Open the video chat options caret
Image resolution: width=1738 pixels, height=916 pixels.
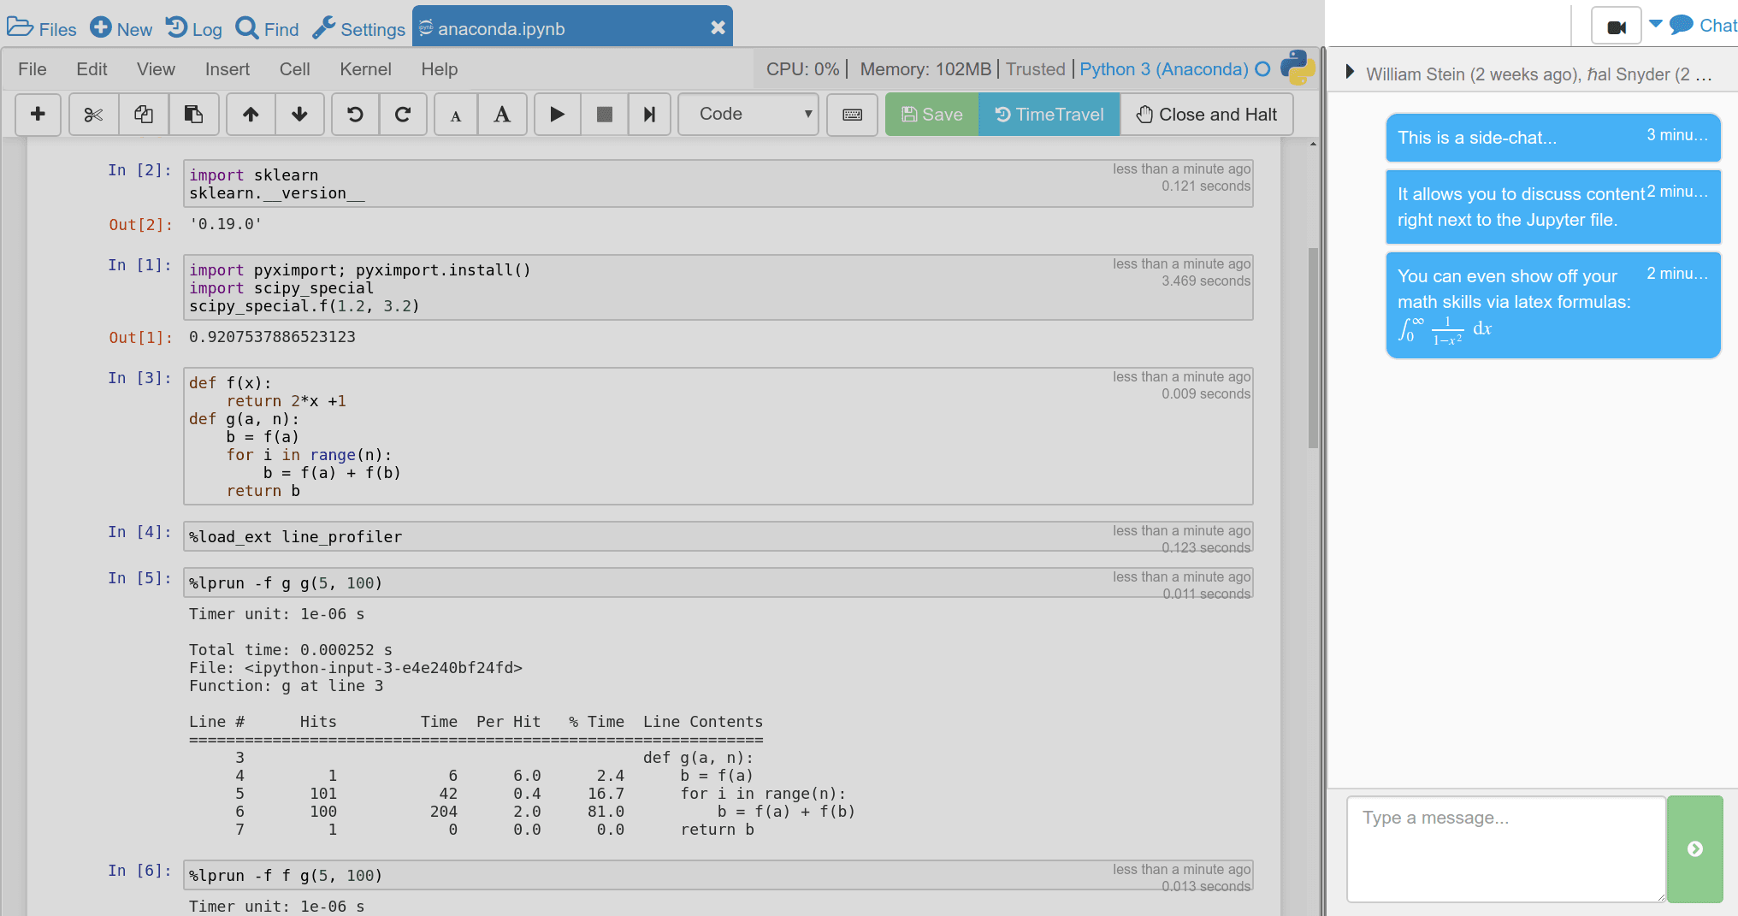click(x=1657, y=25)
